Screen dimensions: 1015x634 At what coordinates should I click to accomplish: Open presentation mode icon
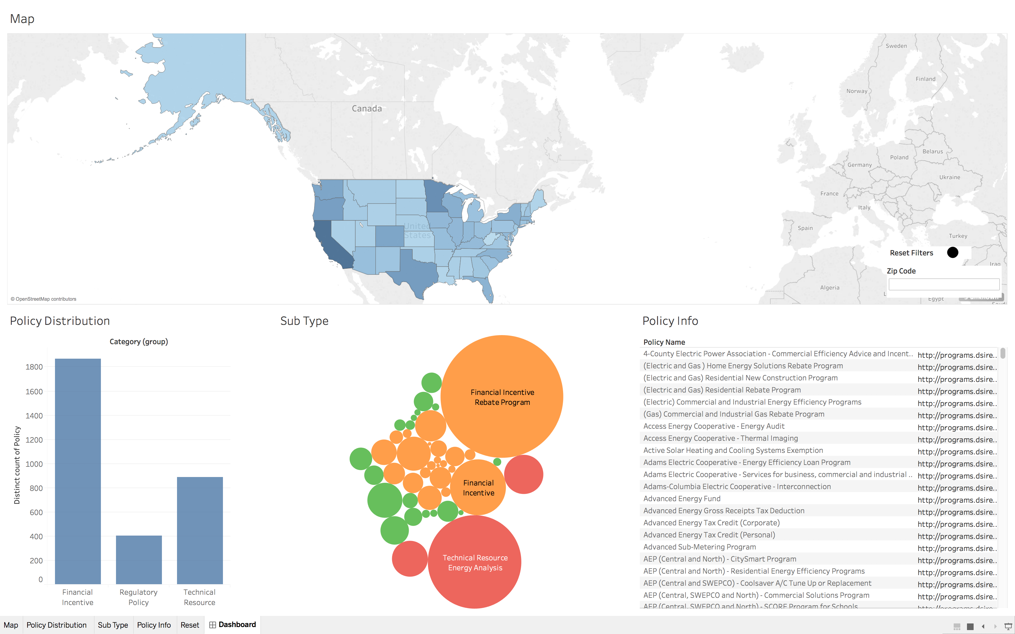(1008, 626)
